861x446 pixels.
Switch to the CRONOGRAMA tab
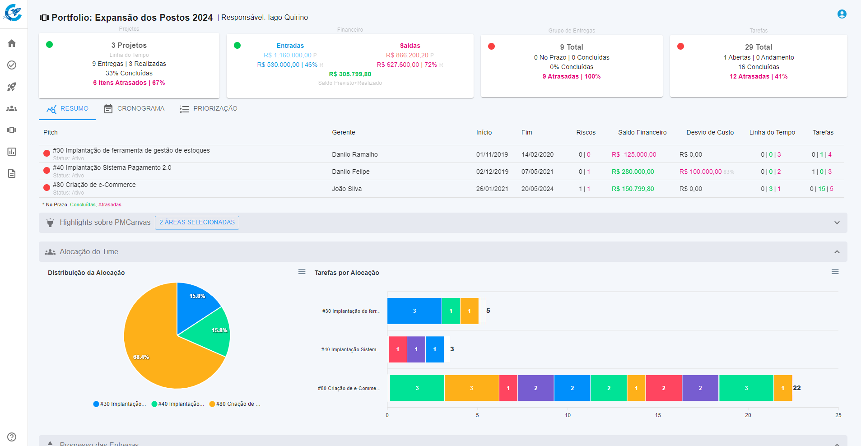click(x=135, y=109)
